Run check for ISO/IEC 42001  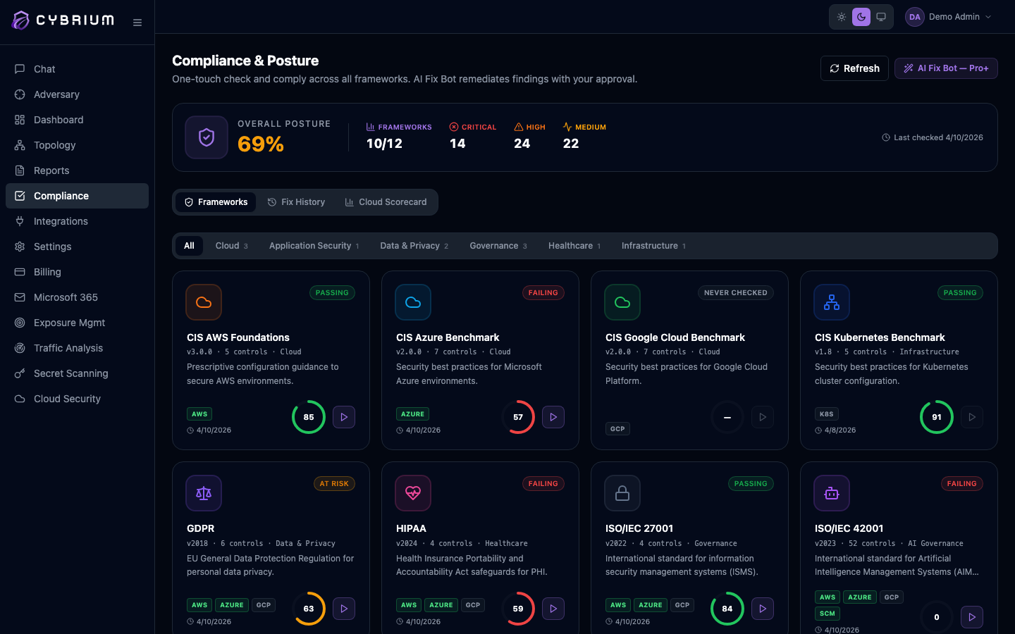[972, 617]
